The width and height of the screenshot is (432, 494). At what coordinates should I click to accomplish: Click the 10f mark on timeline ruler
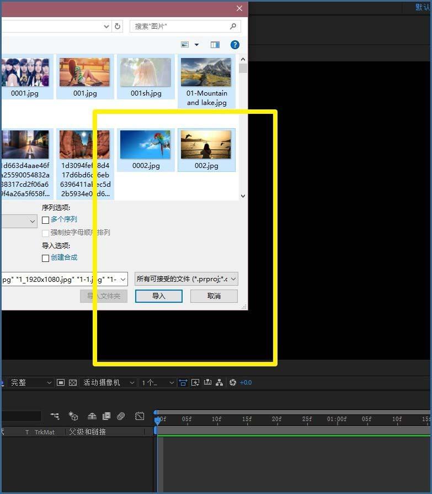click(216, 419)
